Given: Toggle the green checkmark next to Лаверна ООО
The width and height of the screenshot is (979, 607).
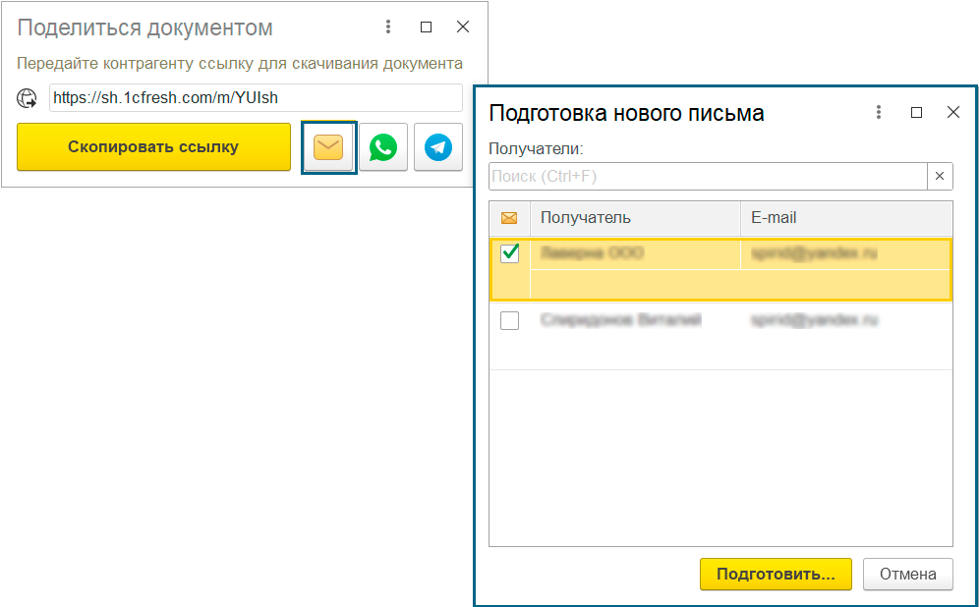Looking at the screenshot, I should pyautogui.click(x=509, y=253).
